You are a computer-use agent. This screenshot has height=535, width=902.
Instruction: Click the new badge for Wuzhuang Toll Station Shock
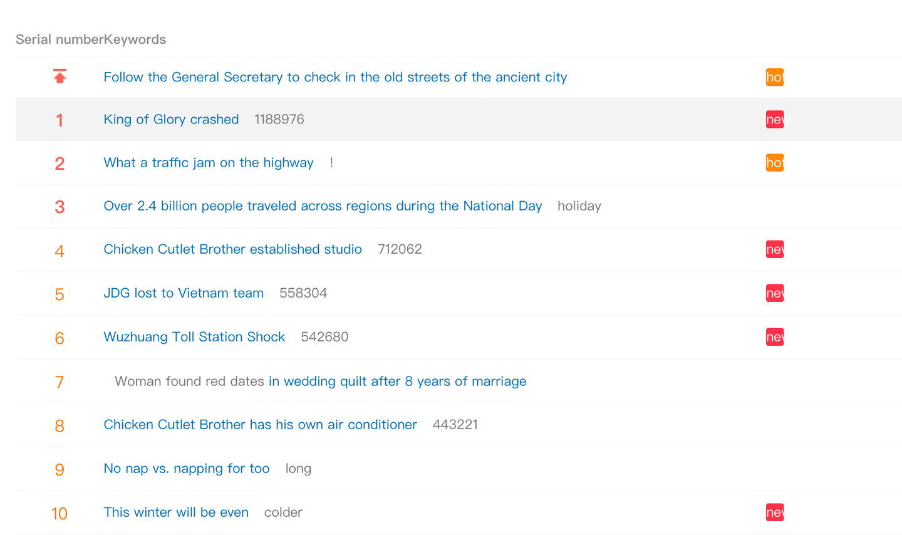[774, 337]
